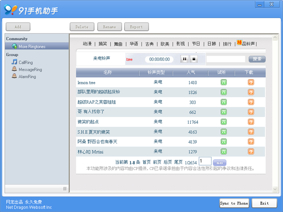
Task: Click the Delete button
Action: pos(82,27)
